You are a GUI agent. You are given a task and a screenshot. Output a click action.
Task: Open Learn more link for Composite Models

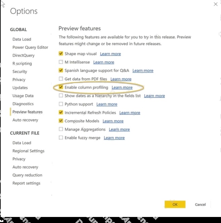(113, 121)
